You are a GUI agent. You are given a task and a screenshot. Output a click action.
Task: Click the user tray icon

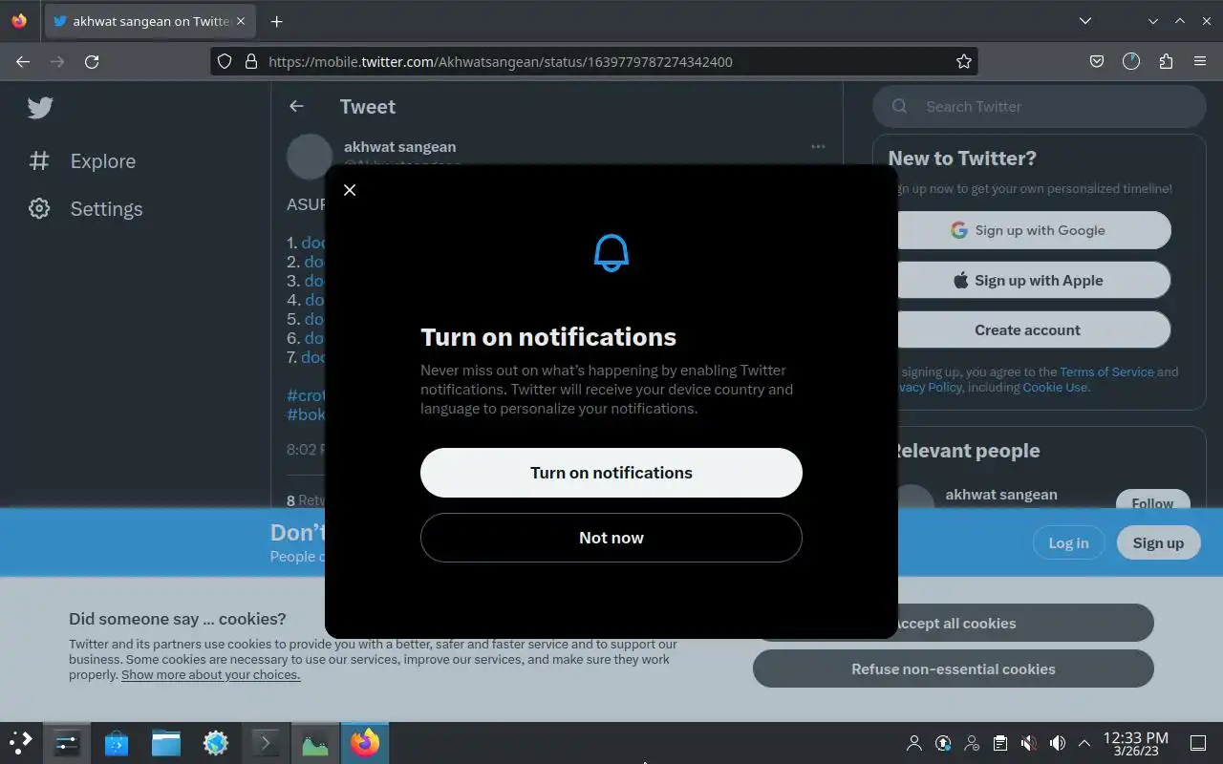pos(914,743)
